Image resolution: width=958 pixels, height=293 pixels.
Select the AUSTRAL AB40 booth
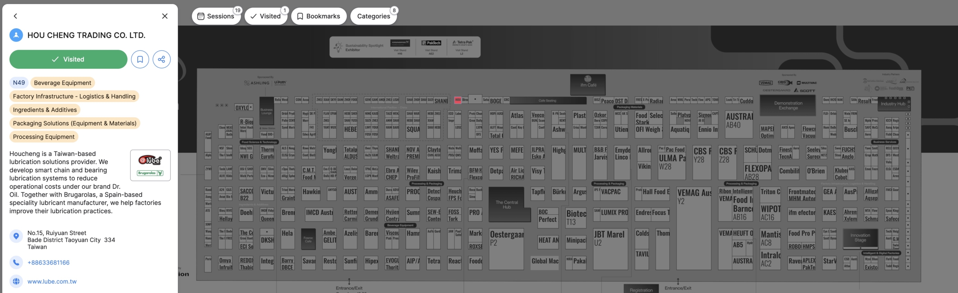[739, 124]
